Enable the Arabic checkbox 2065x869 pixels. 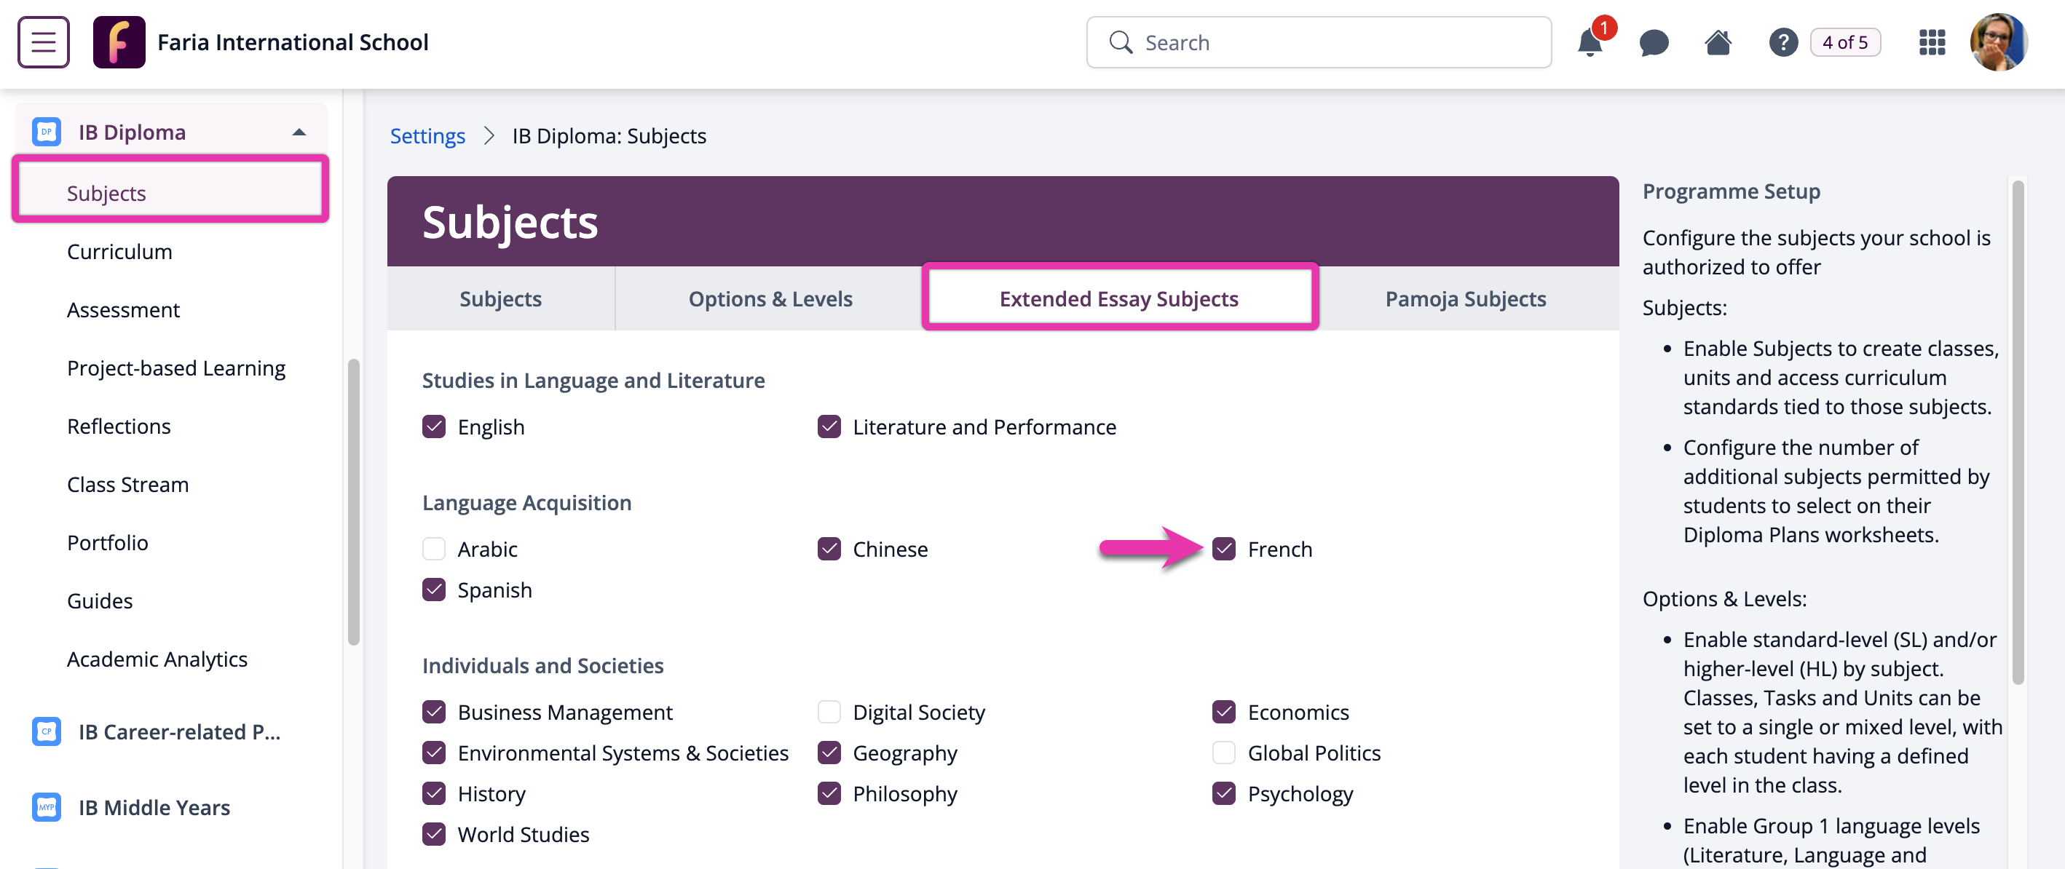[434, 549]
